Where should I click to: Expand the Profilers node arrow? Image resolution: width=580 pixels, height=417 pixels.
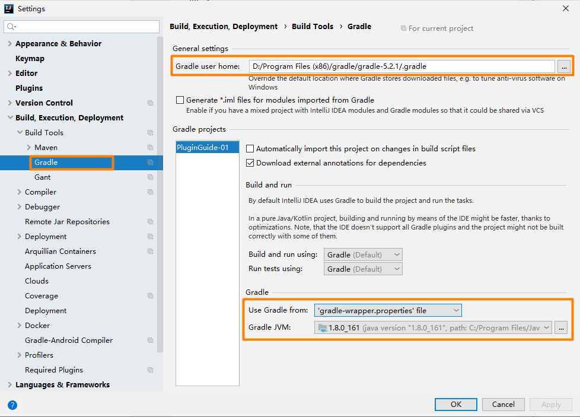(x=20, y=355)
